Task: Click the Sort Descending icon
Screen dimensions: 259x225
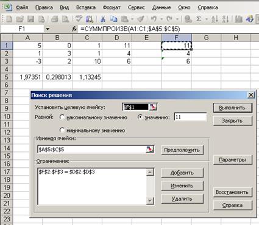Action: pyautogui.click(x=225, y=19)
